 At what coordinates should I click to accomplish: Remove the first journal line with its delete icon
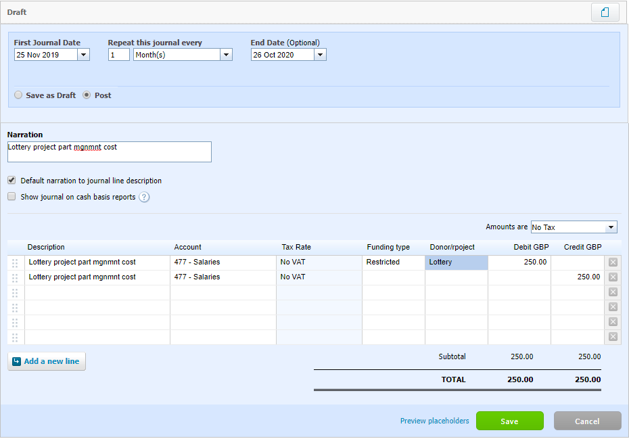pos(613,262)
